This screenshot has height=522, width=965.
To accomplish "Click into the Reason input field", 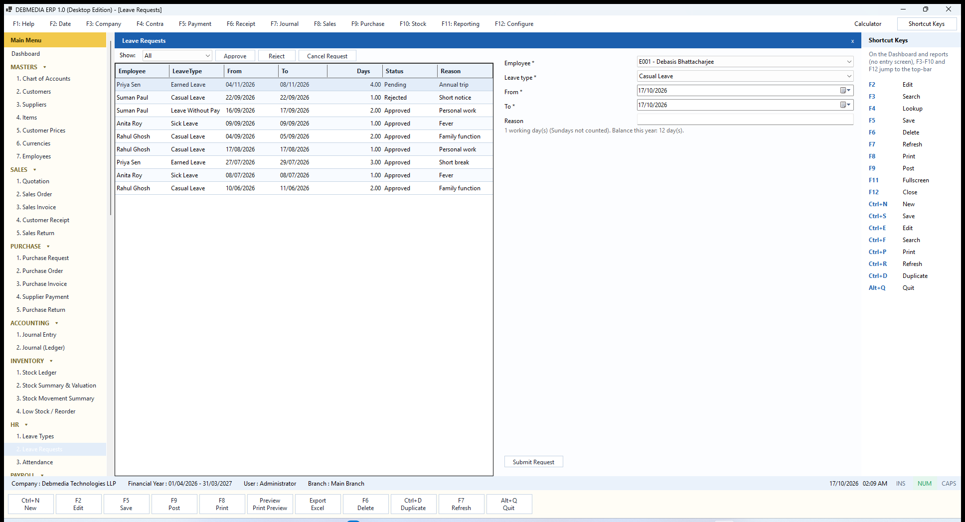I will tap(745, 120).
